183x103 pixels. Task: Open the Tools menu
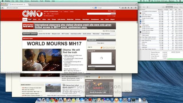(x=41, y=1)
